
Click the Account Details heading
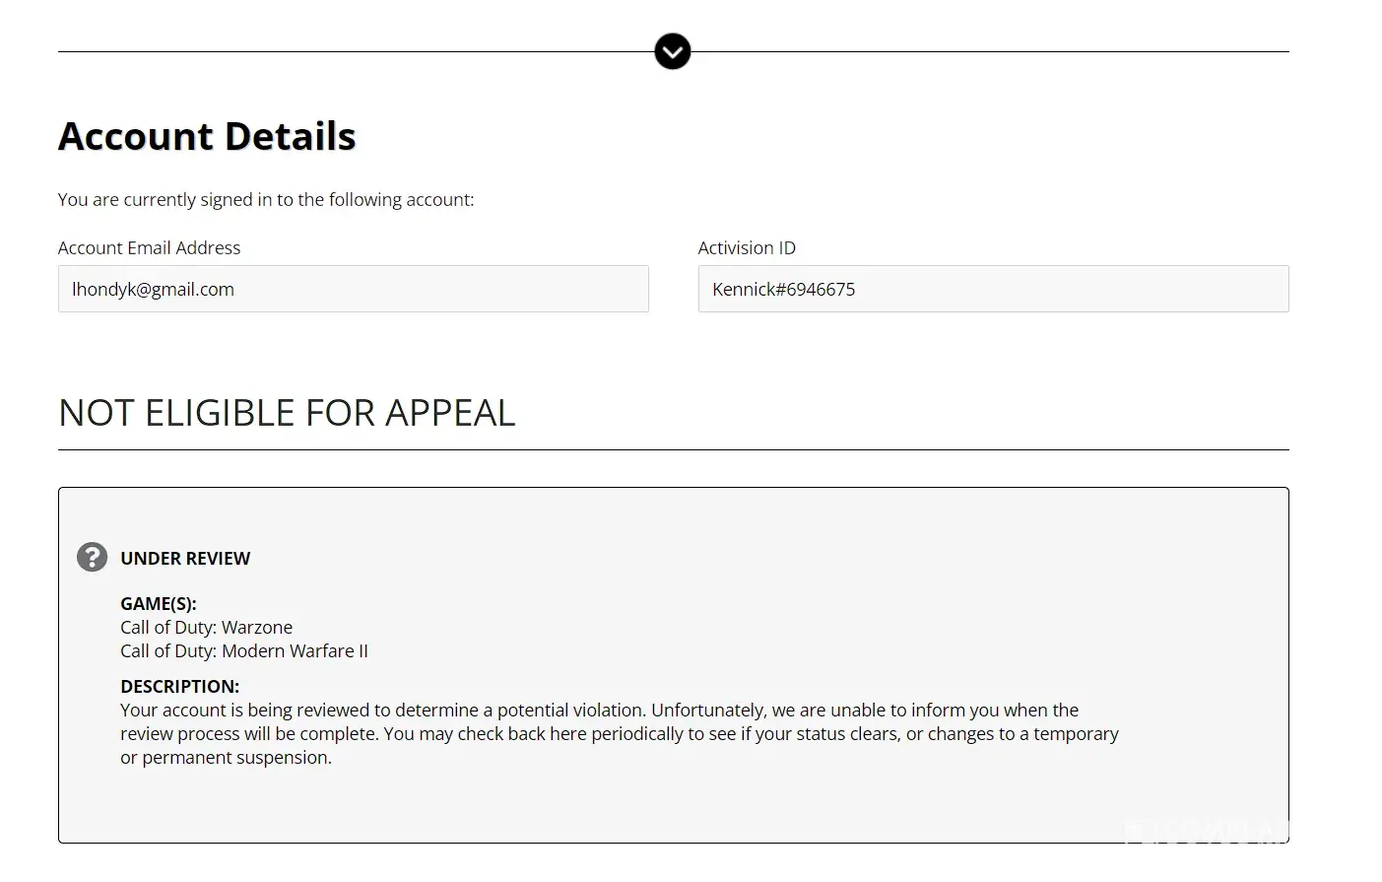tap(207, 136)
